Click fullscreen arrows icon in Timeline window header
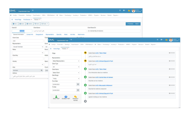This screenshot has height=116, width=190. click(157, 40)
